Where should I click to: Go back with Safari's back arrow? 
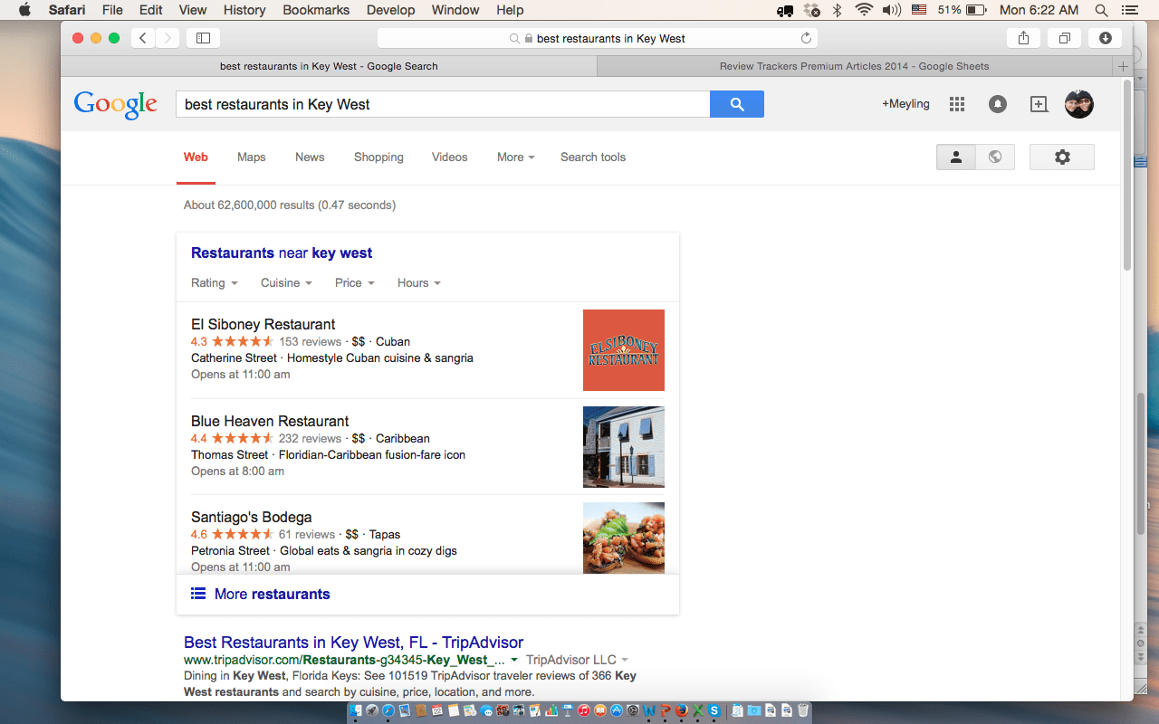coord(143,38)
